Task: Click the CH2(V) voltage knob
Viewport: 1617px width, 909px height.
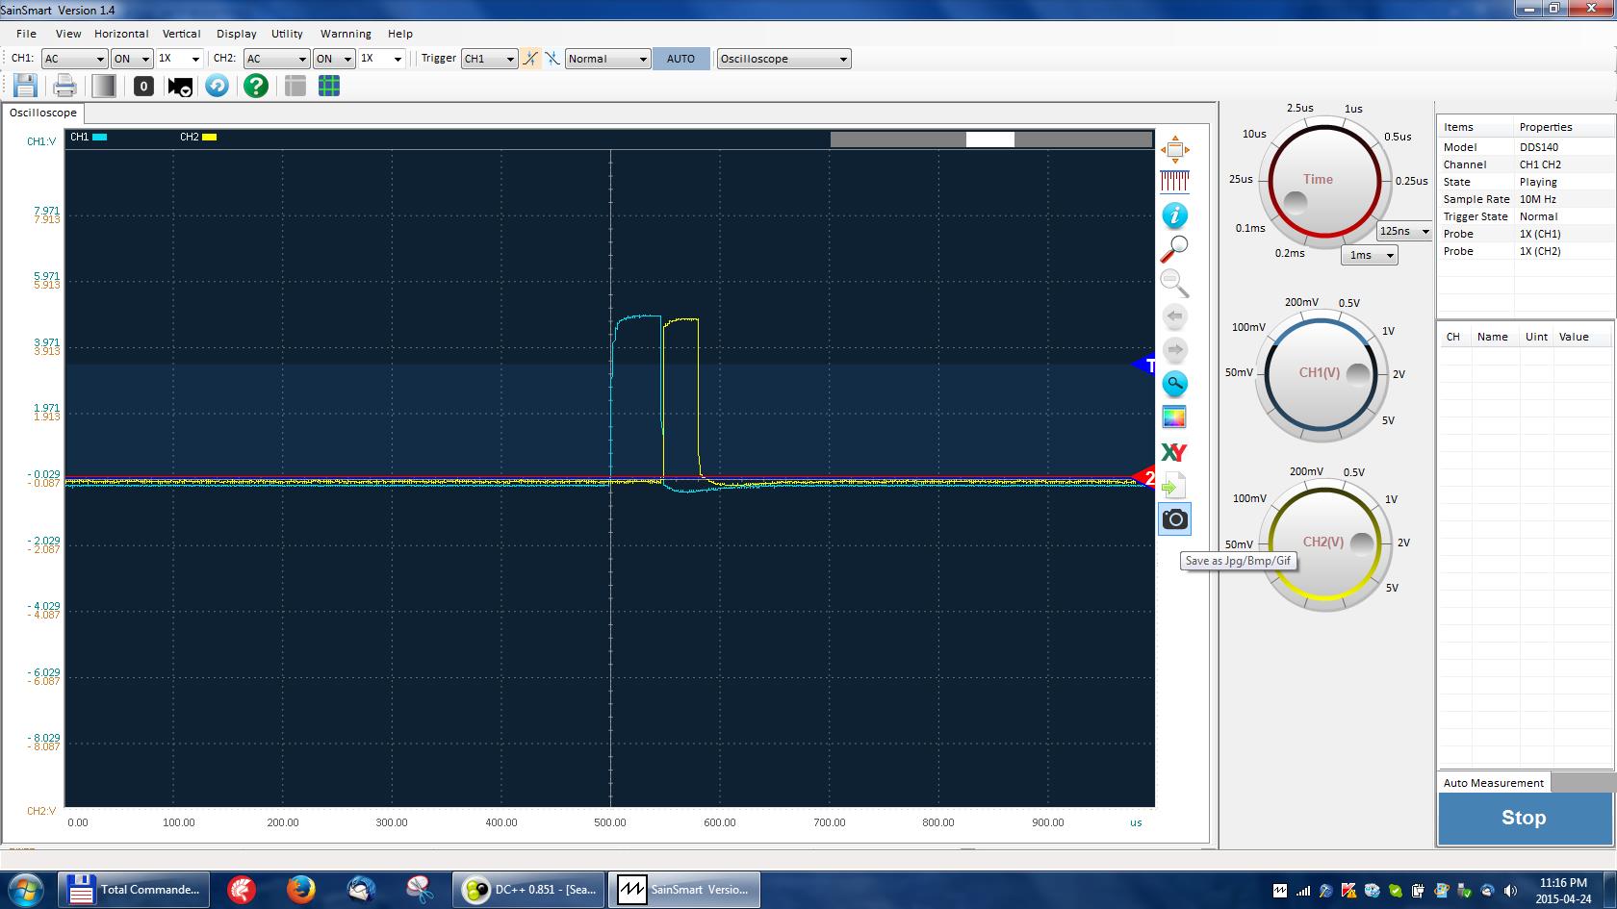Action: 1324,543
